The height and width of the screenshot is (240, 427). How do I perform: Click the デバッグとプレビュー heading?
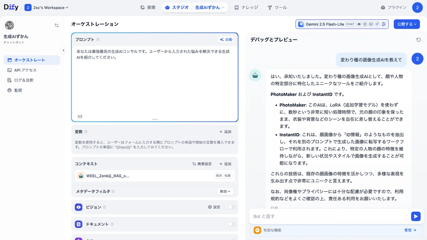click(274, 40)
